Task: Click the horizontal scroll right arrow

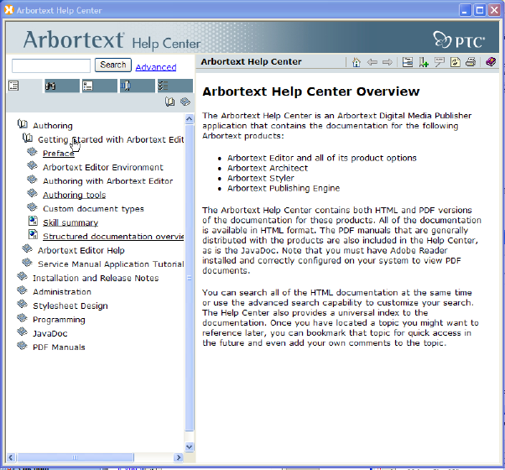Action: coord(178,457)
